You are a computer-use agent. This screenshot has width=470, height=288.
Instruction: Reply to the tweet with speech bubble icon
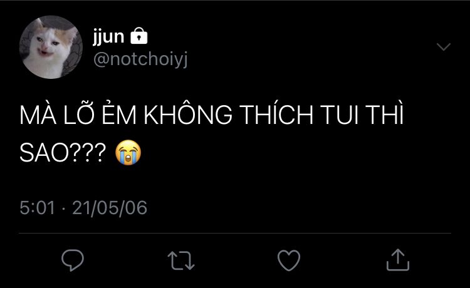click(x=73, y=260)
